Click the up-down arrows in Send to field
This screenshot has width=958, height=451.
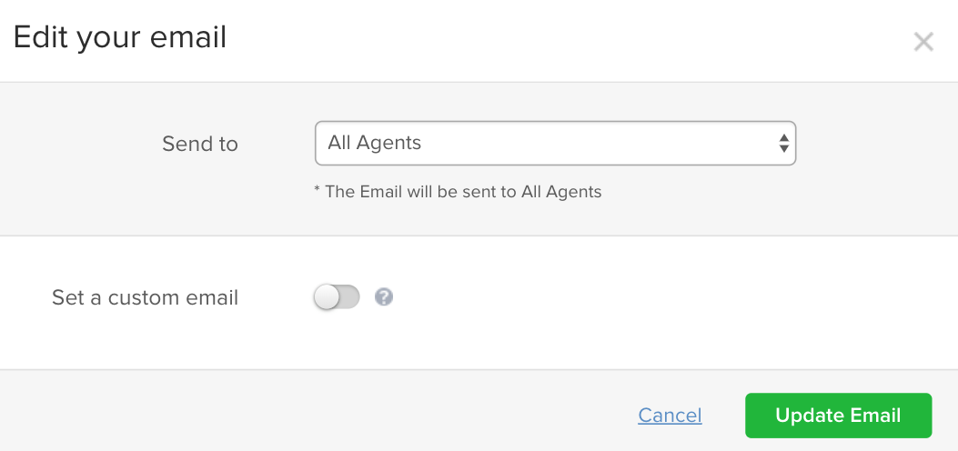tap(784, 144)
